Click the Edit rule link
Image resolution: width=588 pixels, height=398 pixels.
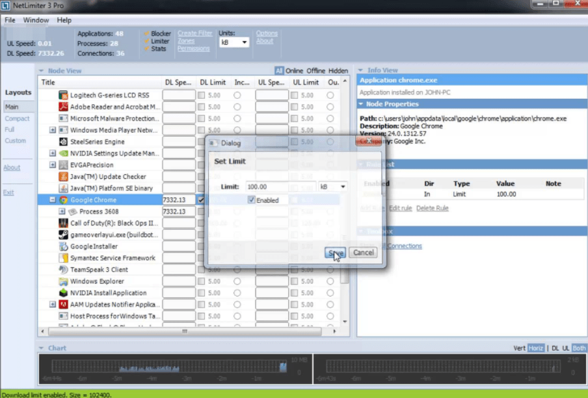coord(400,208)
